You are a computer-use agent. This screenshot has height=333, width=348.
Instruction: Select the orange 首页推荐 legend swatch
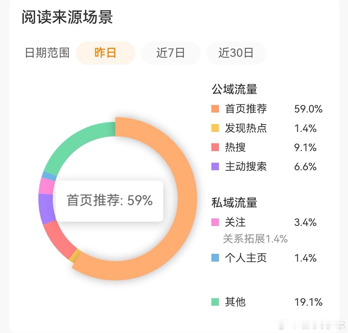pos(215,109)
